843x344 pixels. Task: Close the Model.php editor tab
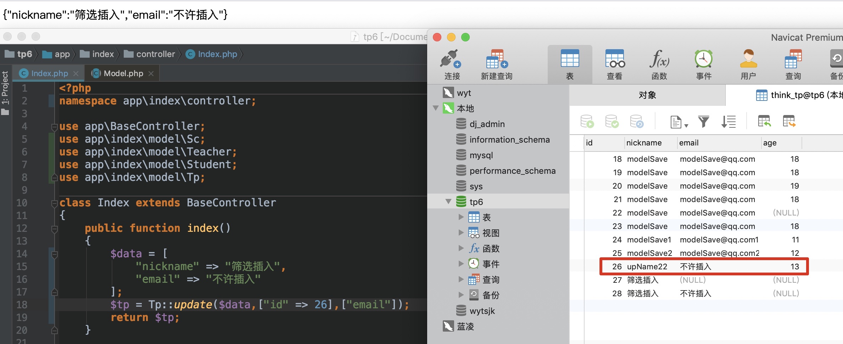[151, 73]
